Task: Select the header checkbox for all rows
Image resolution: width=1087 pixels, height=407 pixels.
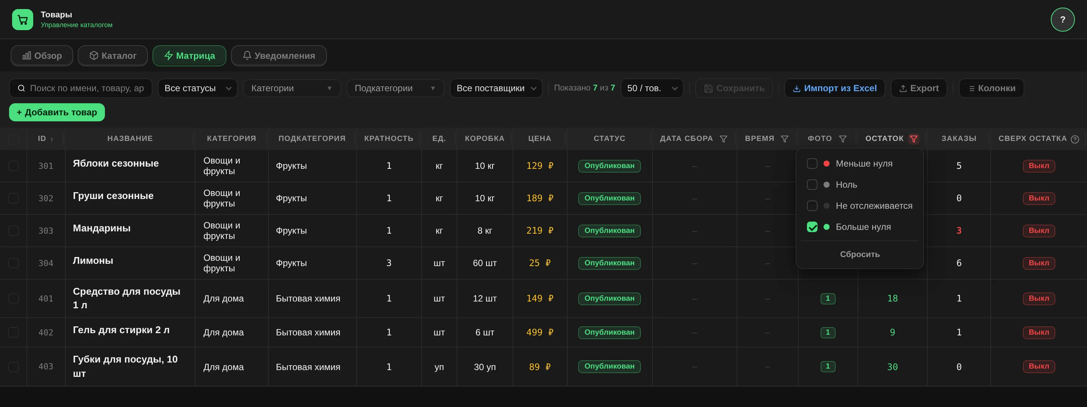Action: [14, 139]
